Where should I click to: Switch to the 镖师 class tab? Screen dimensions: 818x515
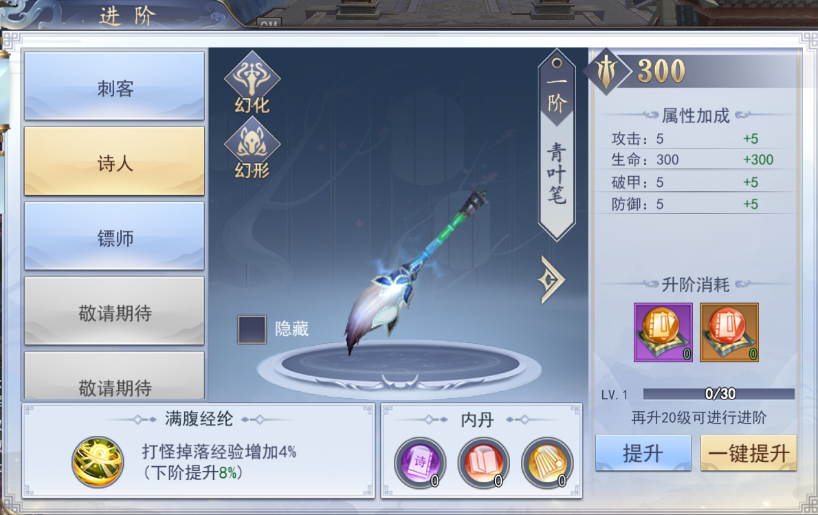pyautogui.click(x=114, y=236)
